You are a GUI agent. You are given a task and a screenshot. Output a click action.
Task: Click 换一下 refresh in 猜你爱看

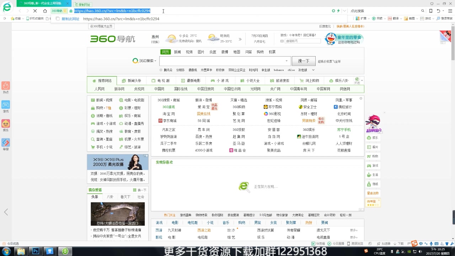140,190
